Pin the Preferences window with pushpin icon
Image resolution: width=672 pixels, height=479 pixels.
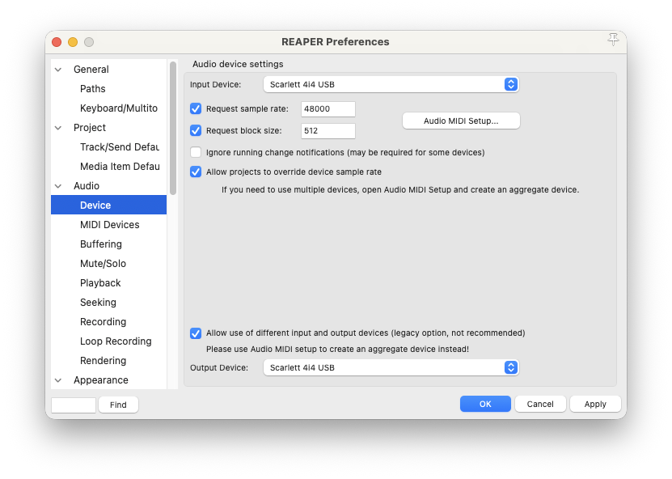point(613,40)
